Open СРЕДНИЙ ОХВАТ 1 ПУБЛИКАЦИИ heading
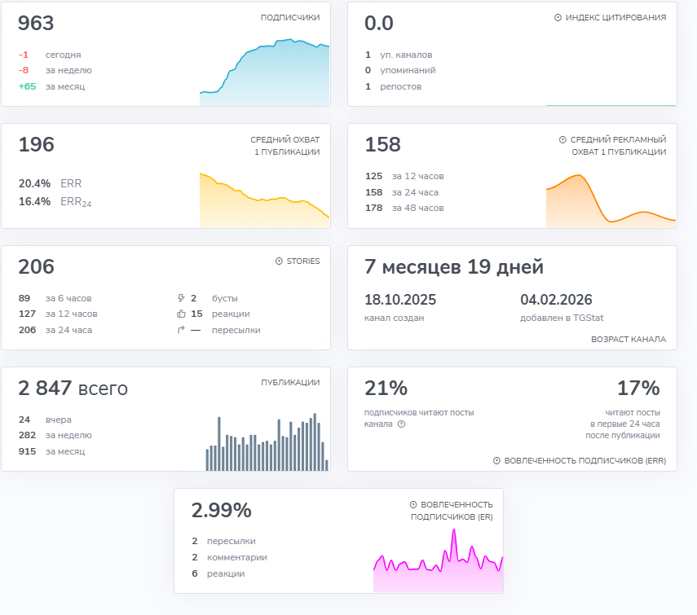 pos(285,146)
